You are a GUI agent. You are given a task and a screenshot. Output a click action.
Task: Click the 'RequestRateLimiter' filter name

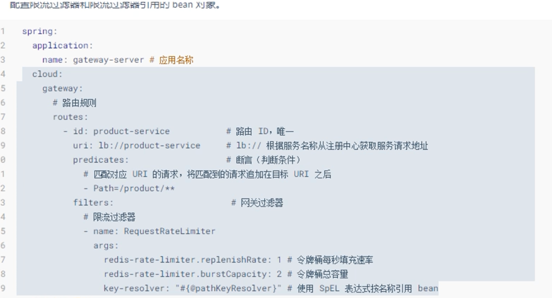coord(169,231)
